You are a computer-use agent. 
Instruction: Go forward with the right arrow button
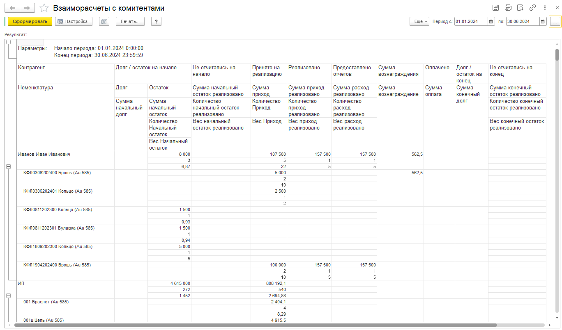click(27, 8)
